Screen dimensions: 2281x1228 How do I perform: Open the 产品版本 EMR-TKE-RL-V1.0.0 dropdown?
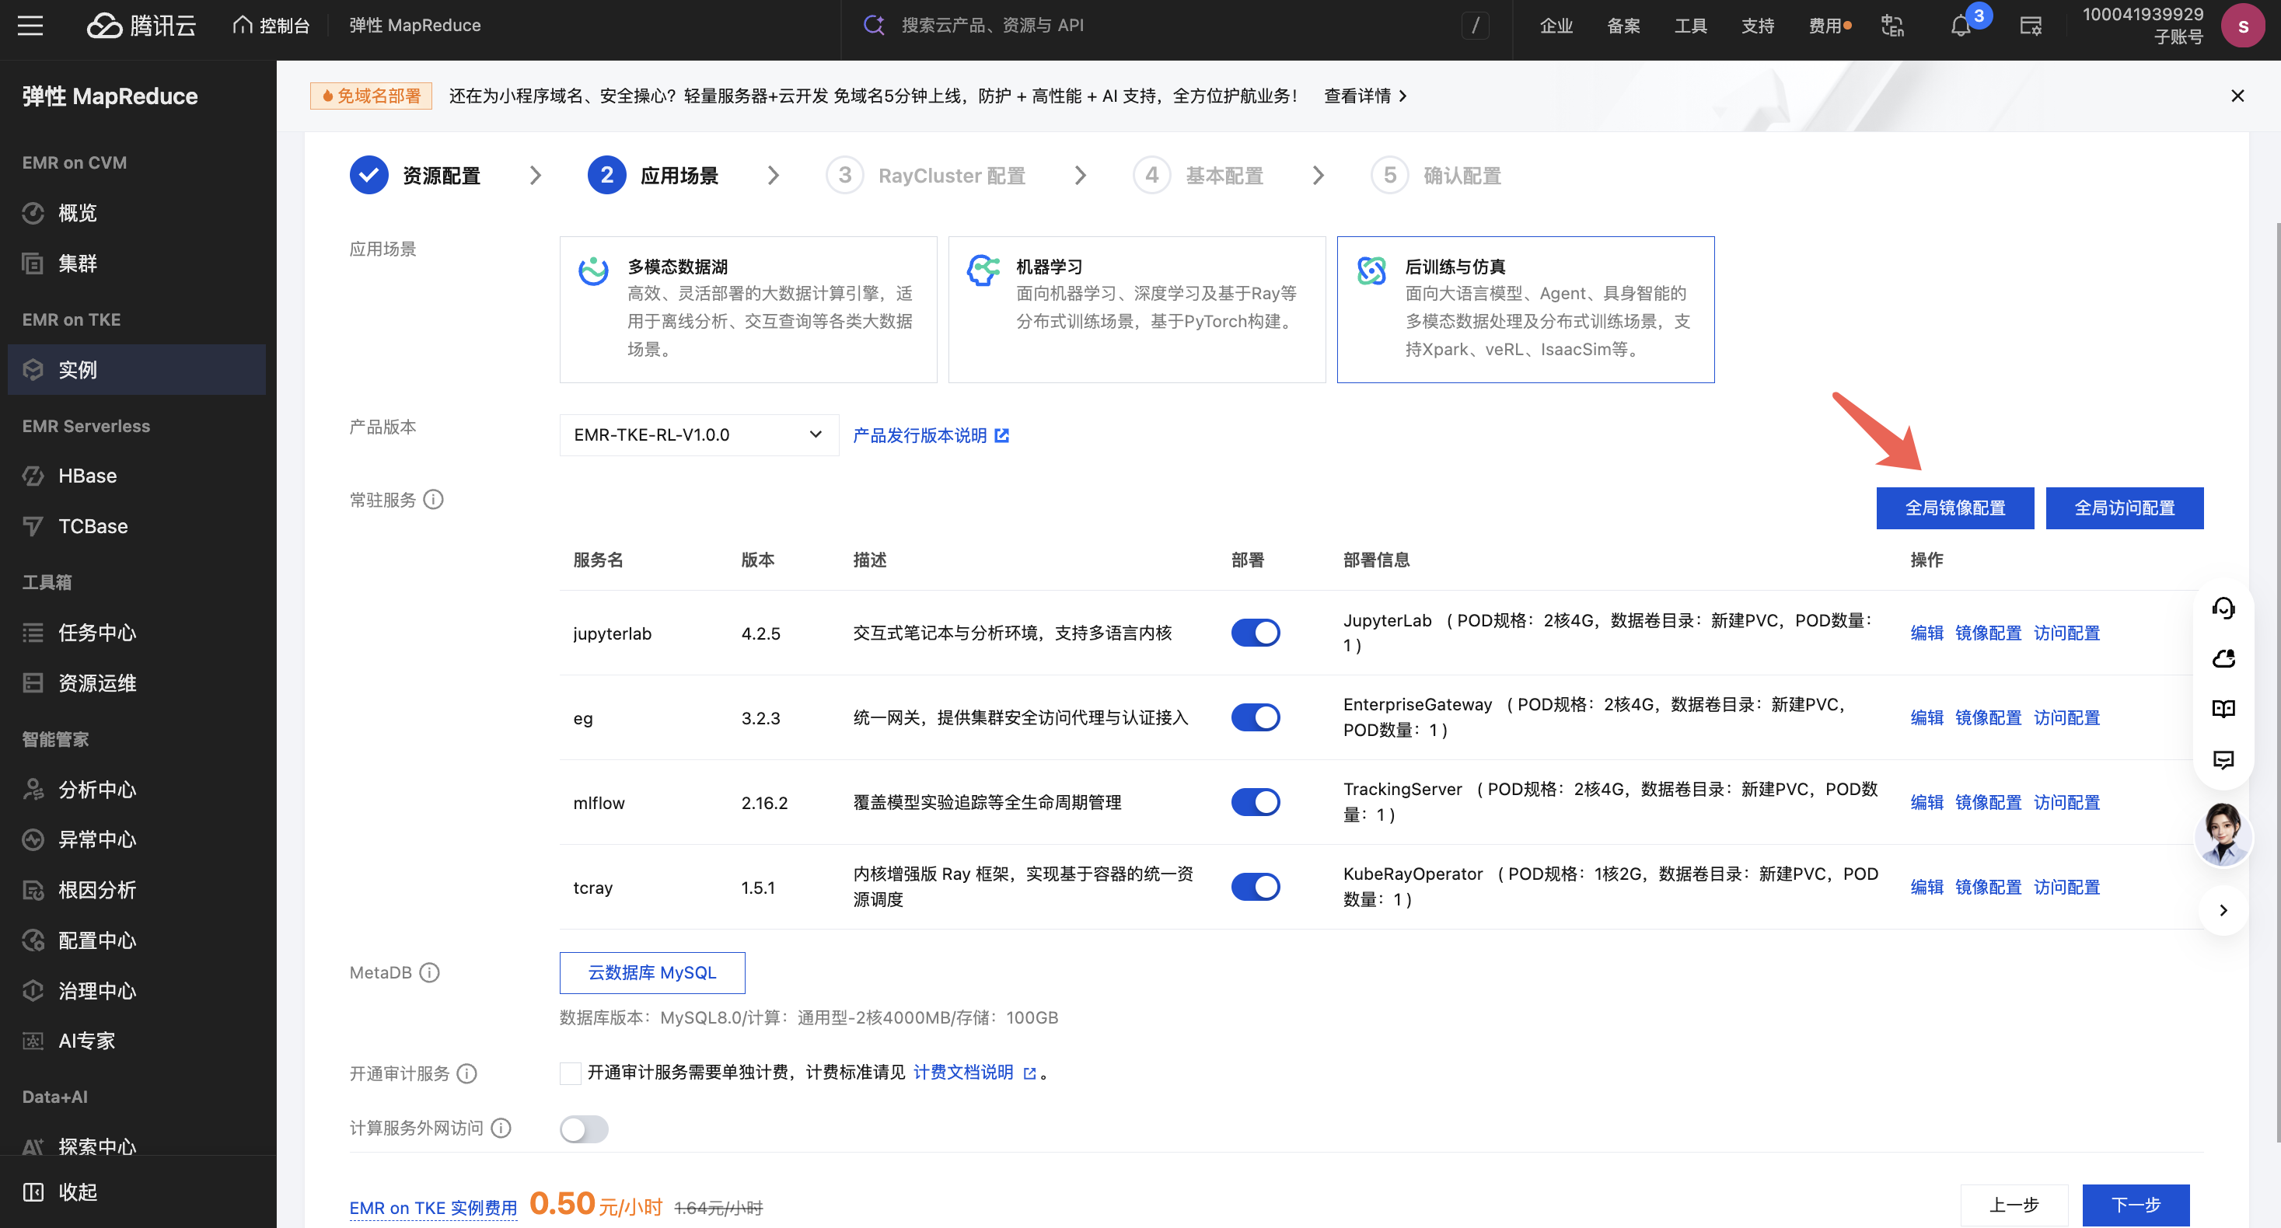pyautogui.click(x=699, y=434)
